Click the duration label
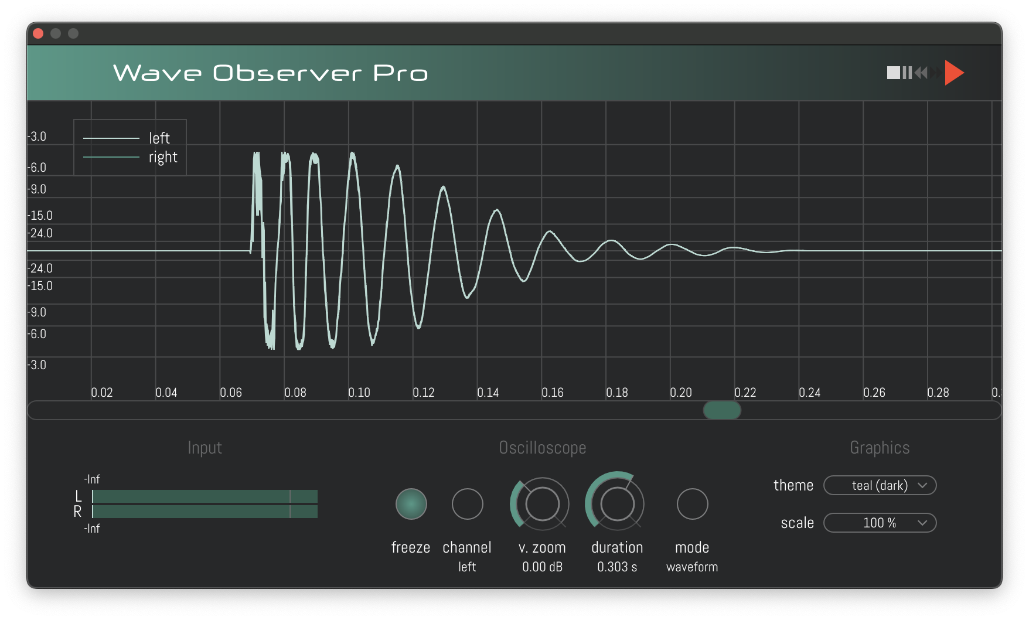Screen dimensions: 1029x620 pos(617,547)
